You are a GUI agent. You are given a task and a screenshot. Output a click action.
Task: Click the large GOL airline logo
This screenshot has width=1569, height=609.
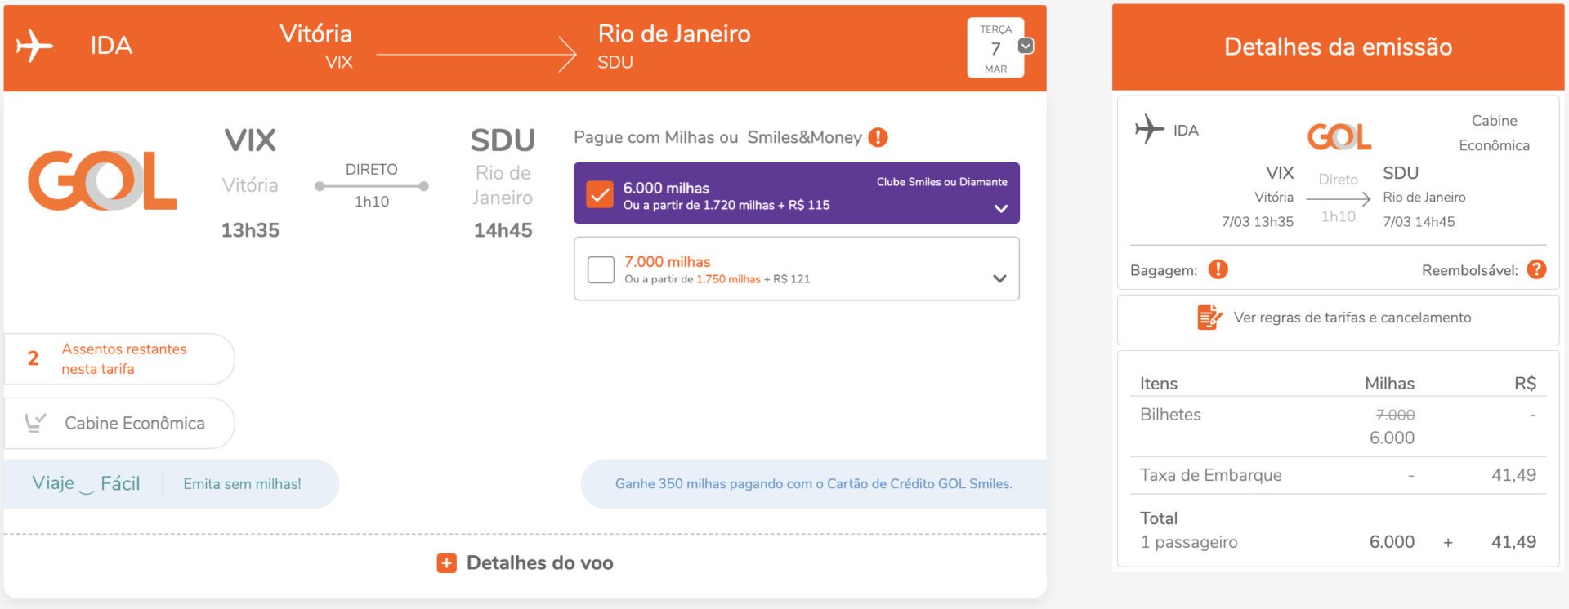tap(102, 180)
